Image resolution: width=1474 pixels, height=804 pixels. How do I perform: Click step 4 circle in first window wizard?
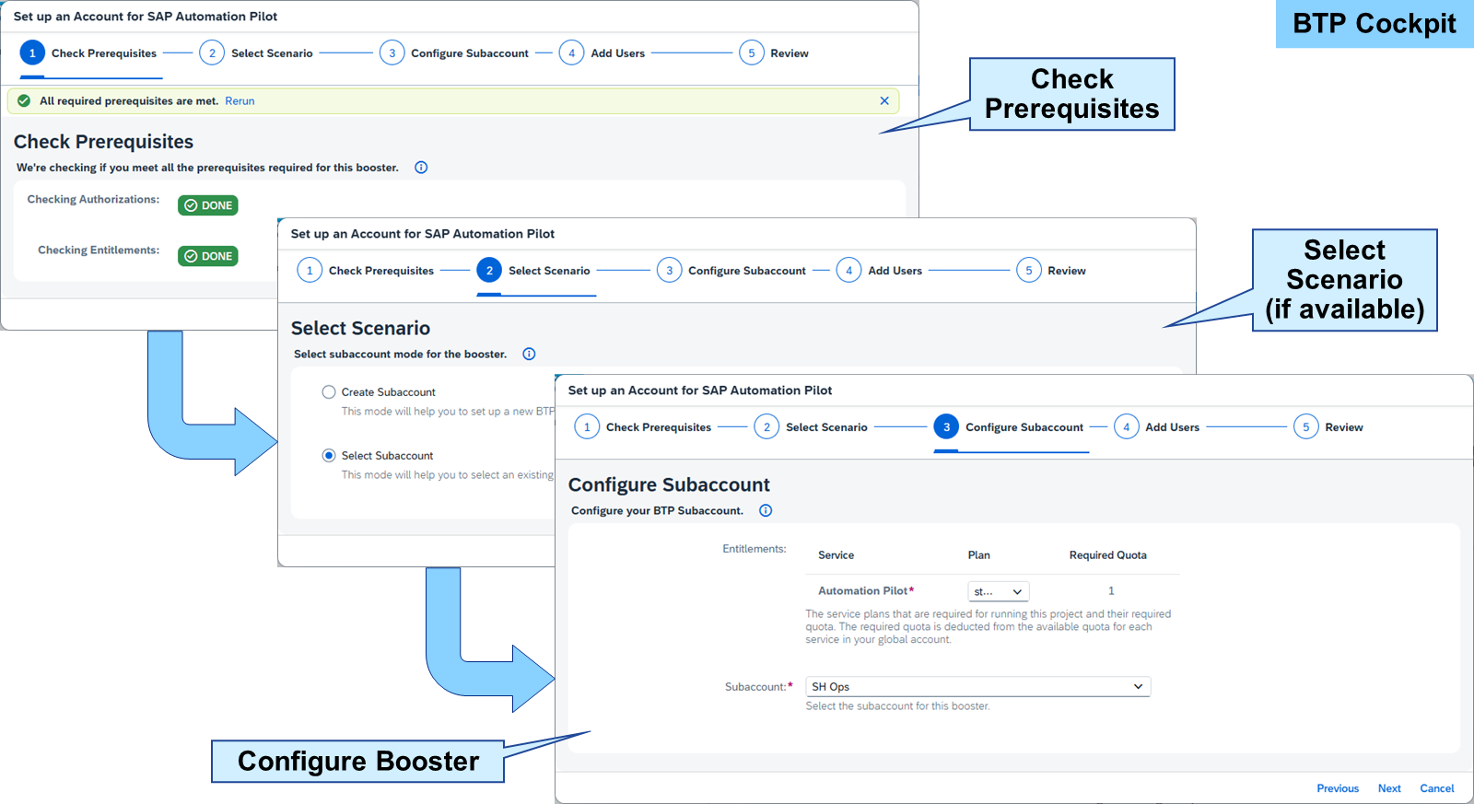click(571, 53)
